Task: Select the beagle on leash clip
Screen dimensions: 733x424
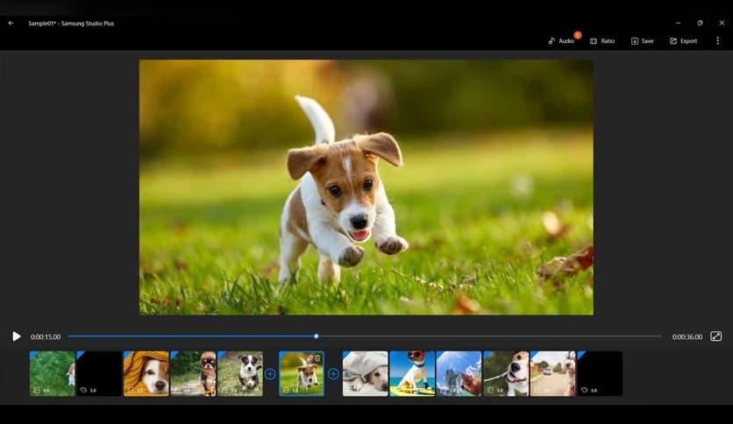Action: (506, 373)
